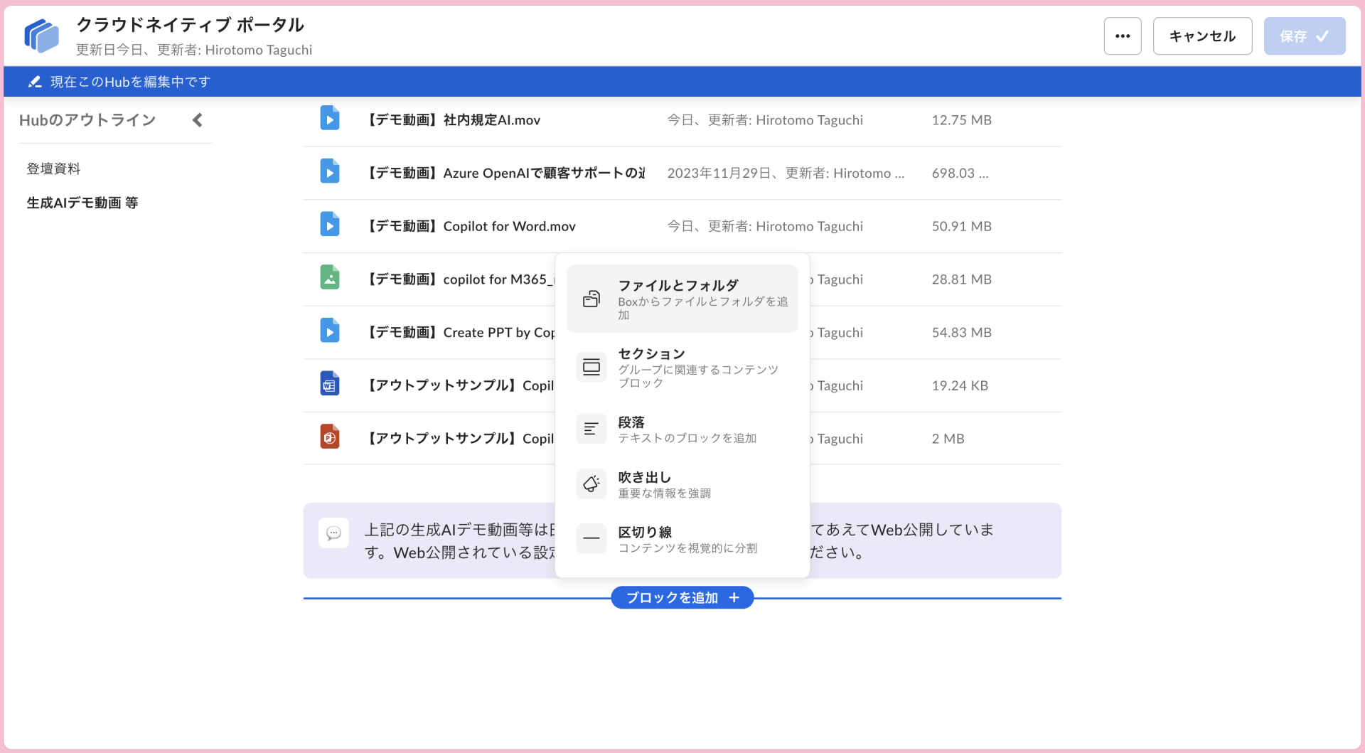Click the Word document icon in the file list
This screenshot has width=1365, height=753.
point(330,383)
